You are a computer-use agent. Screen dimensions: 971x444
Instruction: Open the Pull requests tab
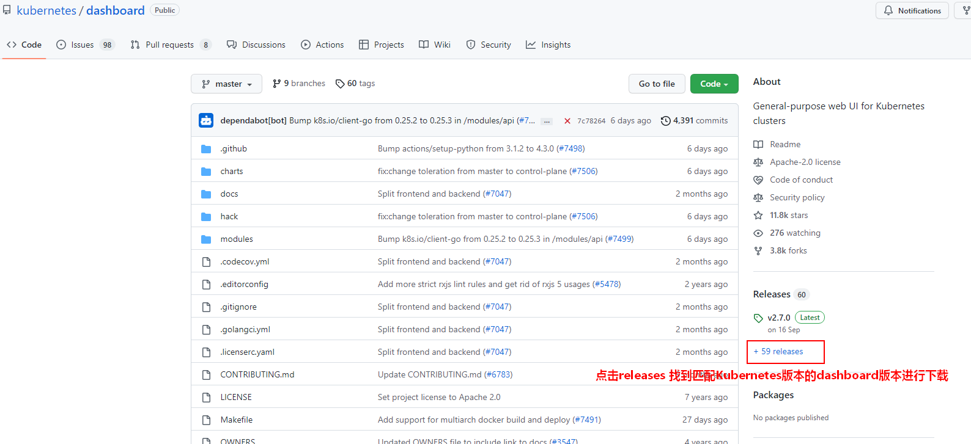(171, 45)
